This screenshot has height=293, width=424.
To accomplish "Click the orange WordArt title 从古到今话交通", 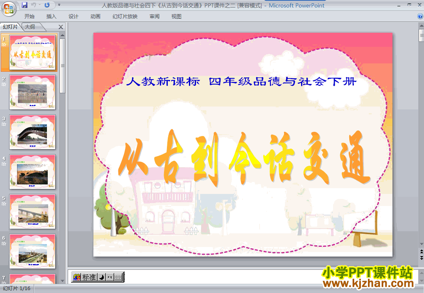I will click(x=244, y=158).
